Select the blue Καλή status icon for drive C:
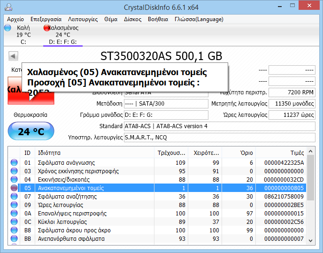This screenshot has width=323, height=253. (8, 28)
